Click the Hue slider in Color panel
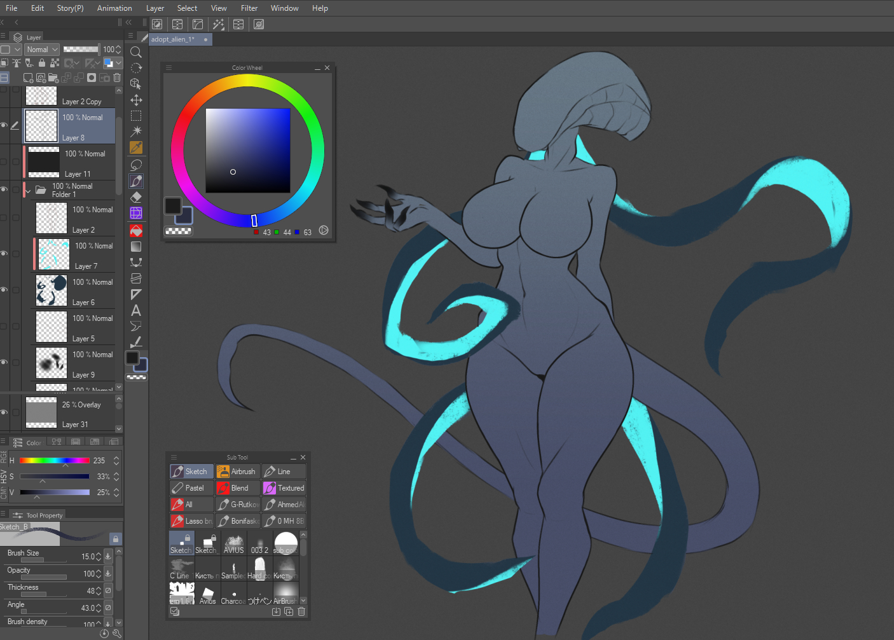Viewport: 894px width, 640px height. 54,461
